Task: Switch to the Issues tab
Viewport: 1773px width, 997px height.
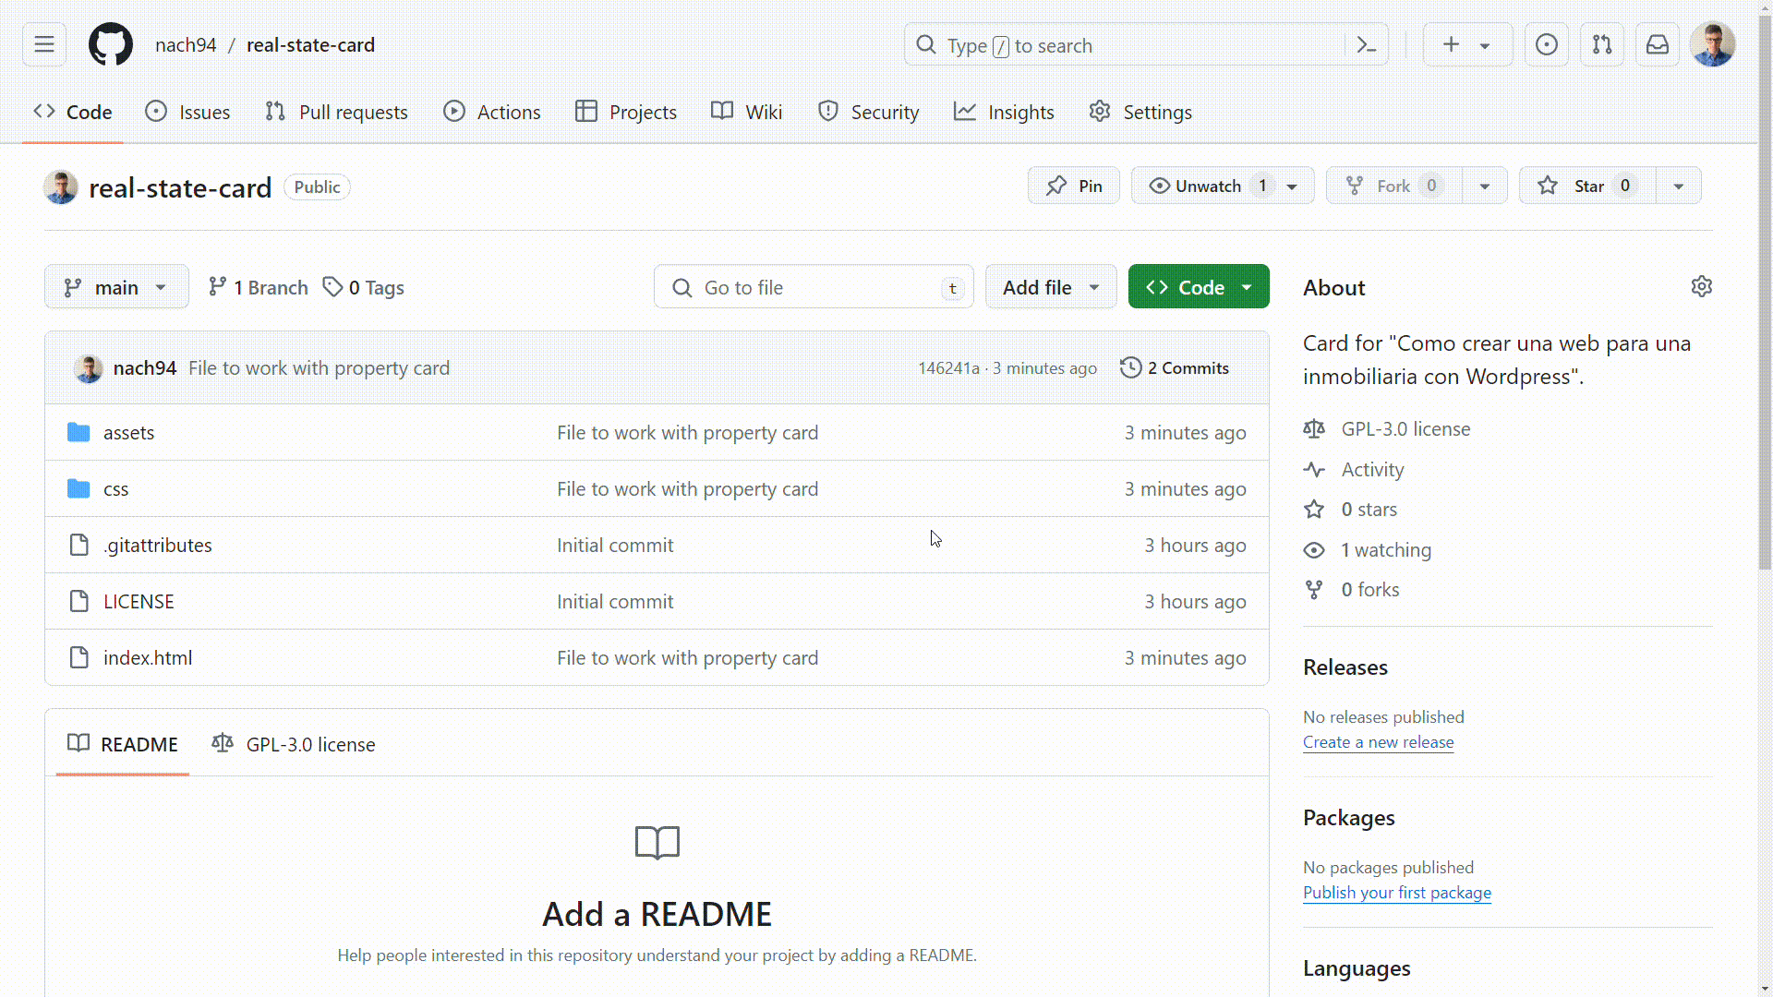Action: click(187, 112)
